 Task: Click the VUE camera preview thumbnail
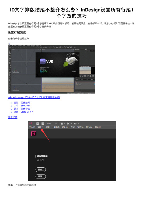click(85, 71)
